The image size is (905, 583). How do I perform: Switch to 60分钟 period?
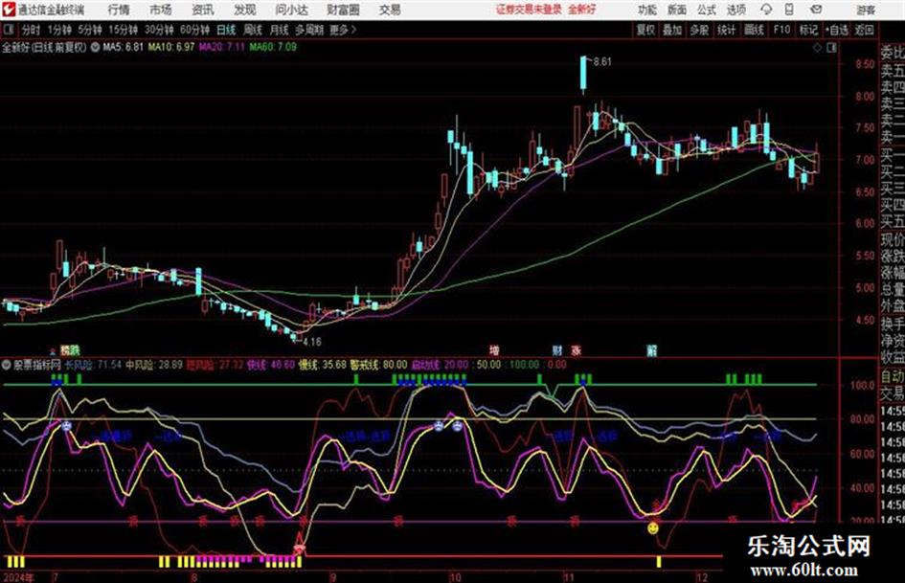click(x=194, y=30)
